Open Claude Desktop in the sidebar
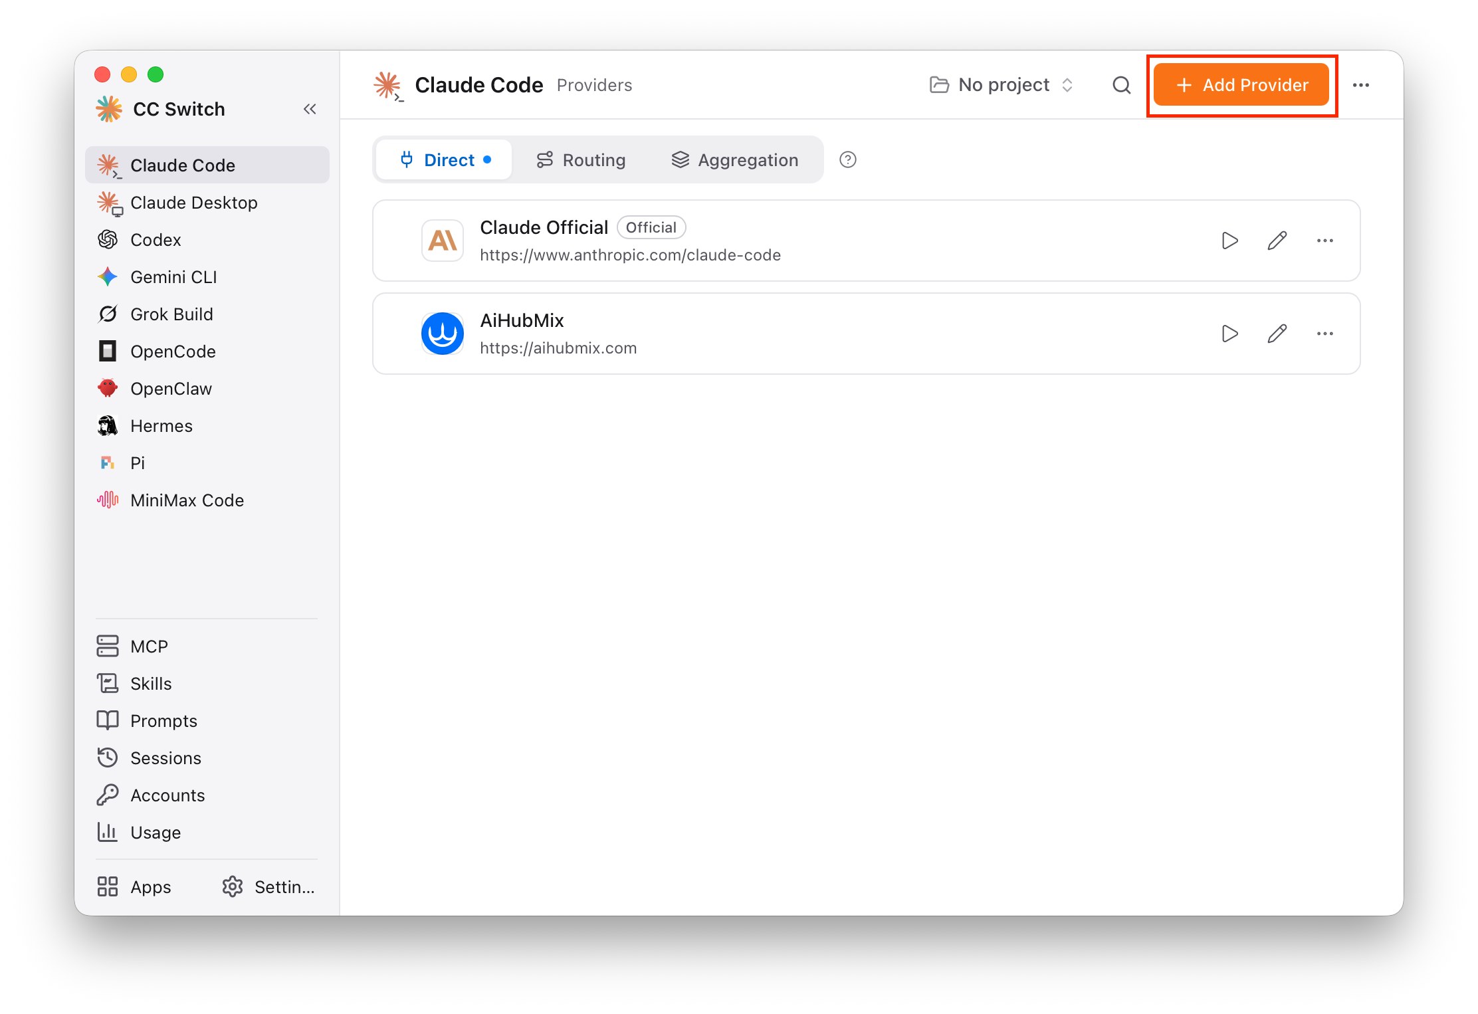Image resolution: width=1478 pixels, height=1014 pixels. point(207,203)
